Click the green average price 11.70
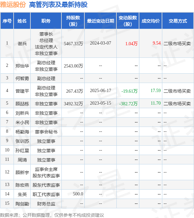The image size is (194, 218). (x=156, y=103)
